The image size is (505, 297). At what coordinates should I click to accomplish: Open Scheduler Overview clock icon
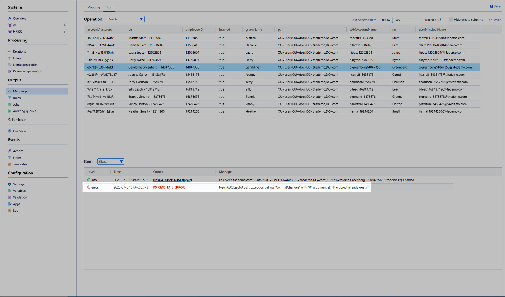10,131
